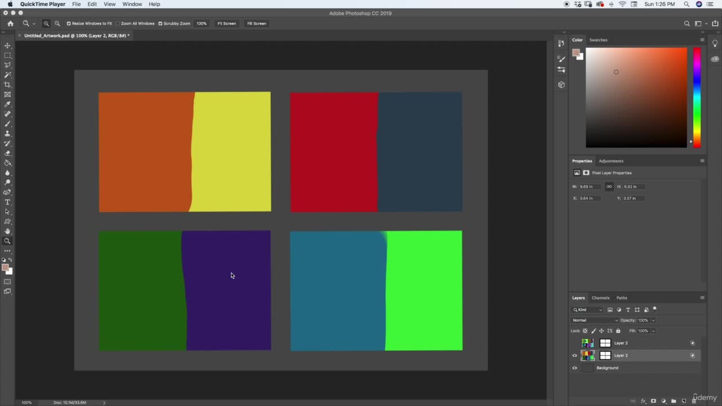Open the workspace switcher in options bar
This screenshot has height=406, width=722.
700,24
